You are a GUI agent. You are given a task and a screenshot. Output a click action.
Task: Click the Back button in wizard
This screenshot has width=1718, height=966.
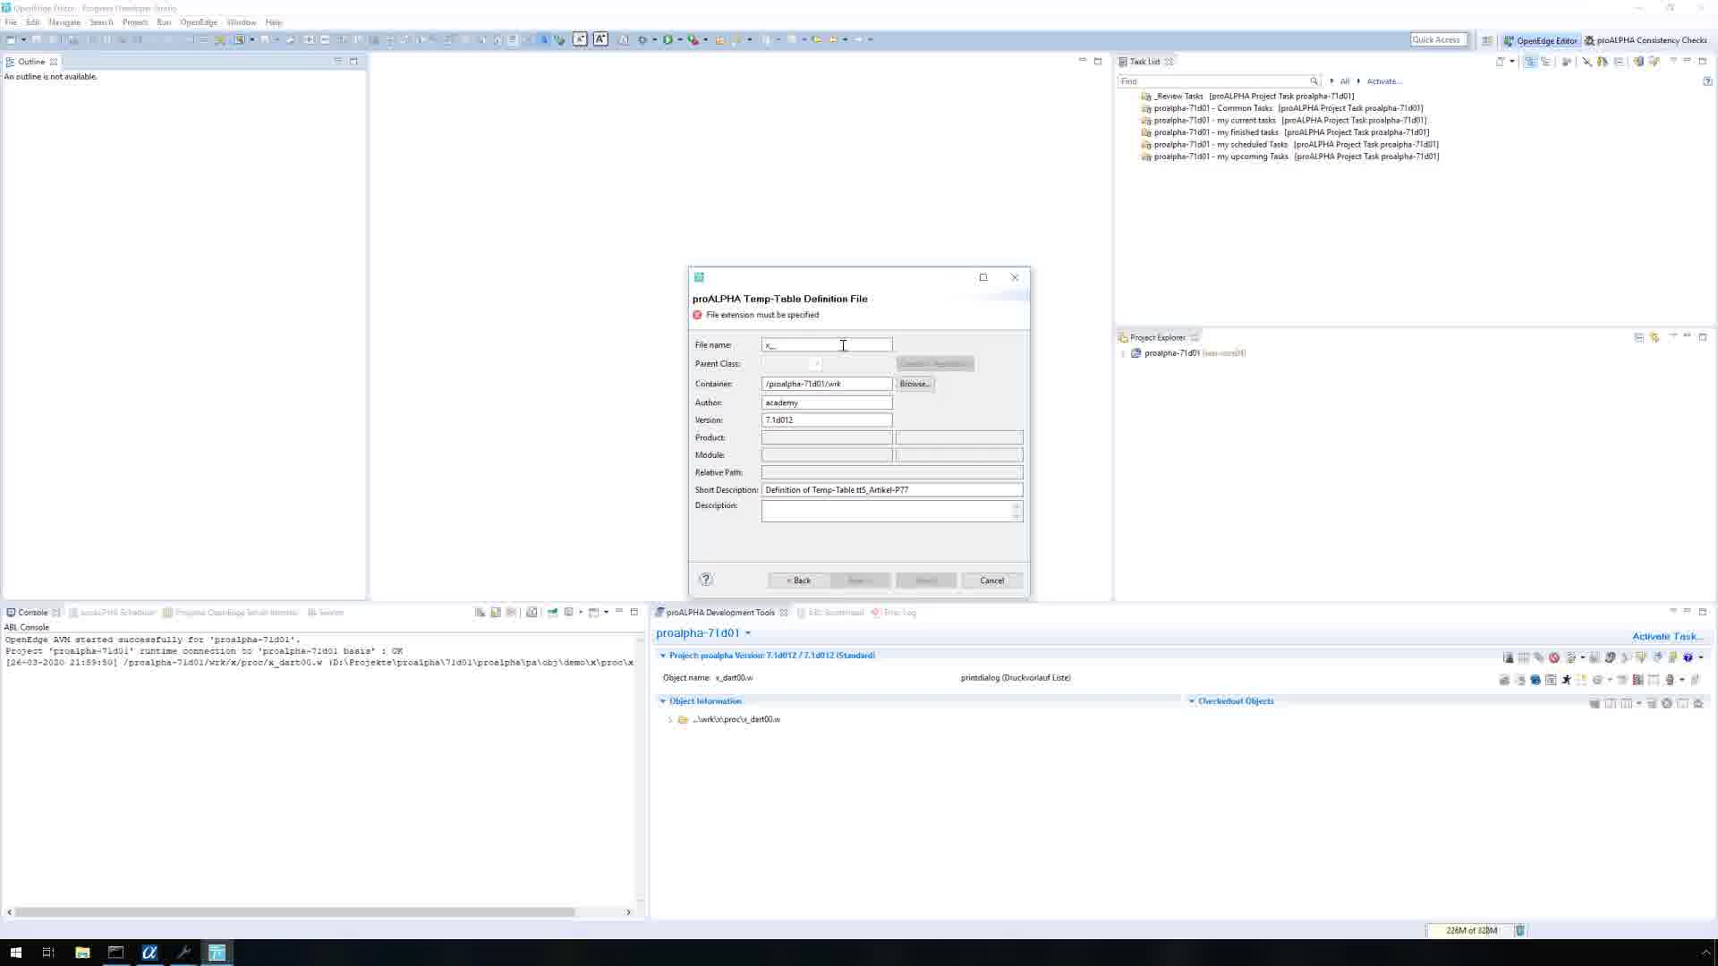coord(799,580)
